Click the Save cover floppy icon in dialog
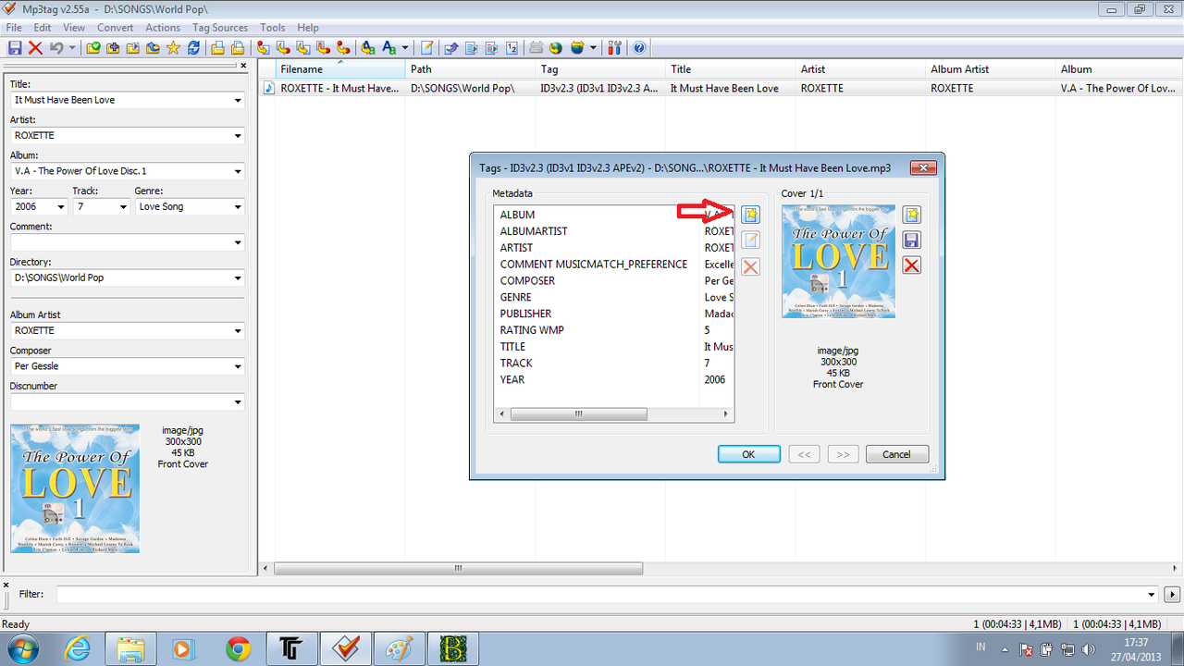Screen dimensions: 1184x666 (x=912, y=240)
